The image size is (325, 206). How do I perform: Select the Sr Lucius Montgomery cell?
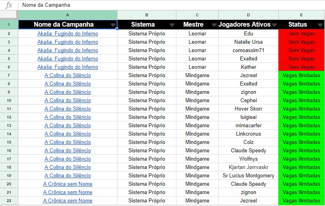point(248,175)
